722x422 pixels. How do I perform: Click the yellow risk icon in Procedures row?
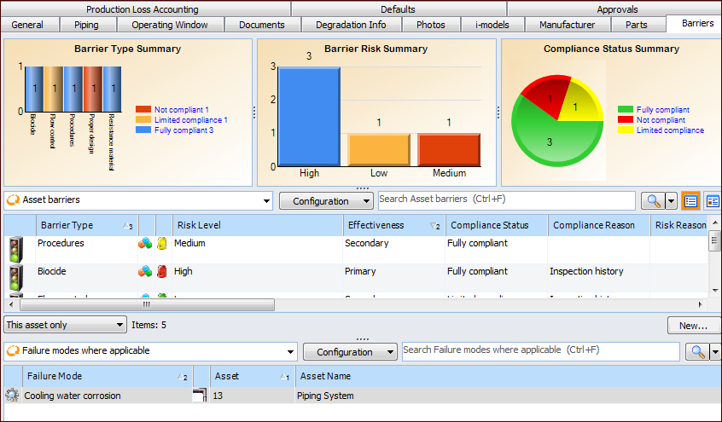click(x=161, y=244)
